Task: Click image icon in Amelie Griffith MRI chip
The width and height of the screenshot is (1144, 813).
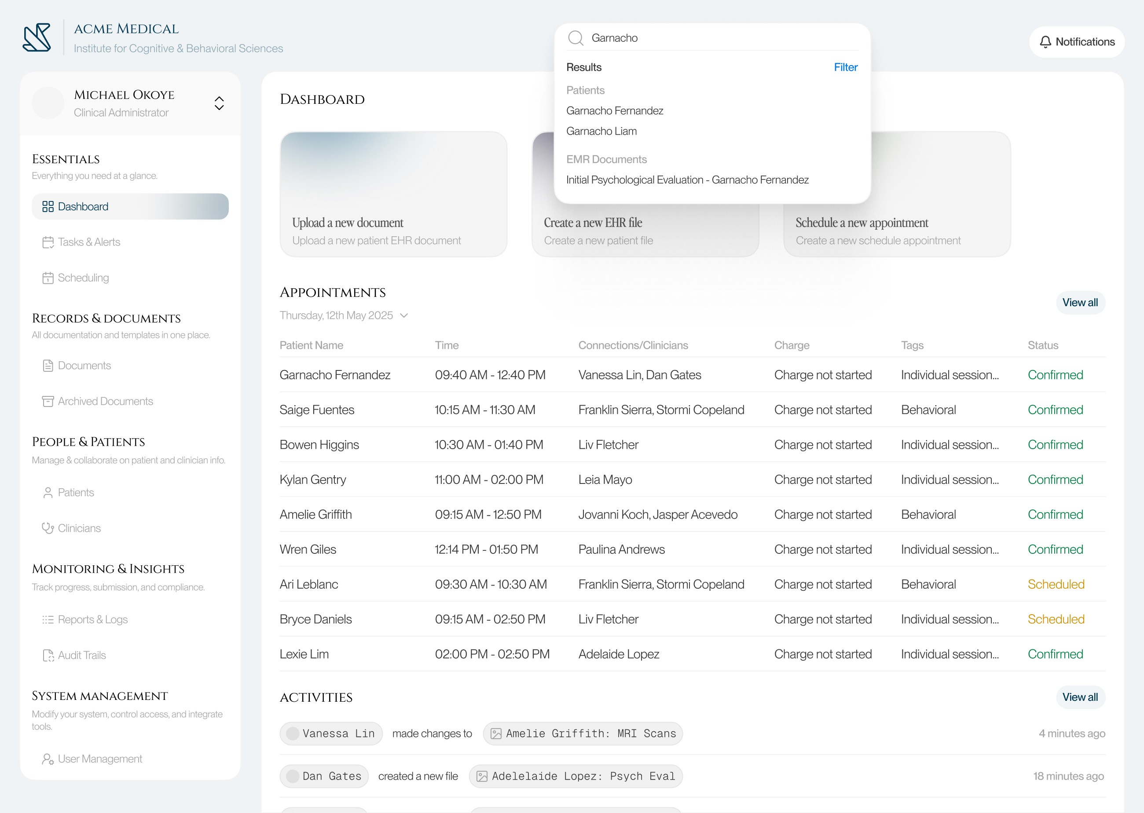Action: click(x=495, y=733)
